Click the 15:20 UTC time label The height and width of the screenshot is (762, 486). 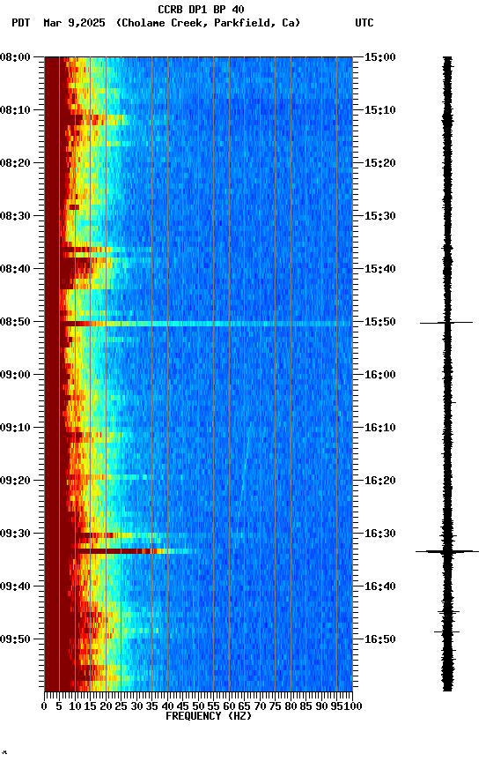point(380,163)
